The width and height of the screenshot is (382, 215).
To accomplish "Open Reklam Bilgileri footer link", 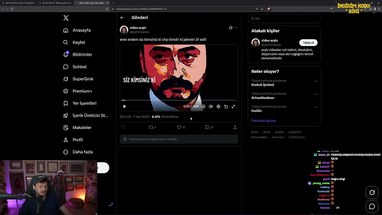I will 259,137.
